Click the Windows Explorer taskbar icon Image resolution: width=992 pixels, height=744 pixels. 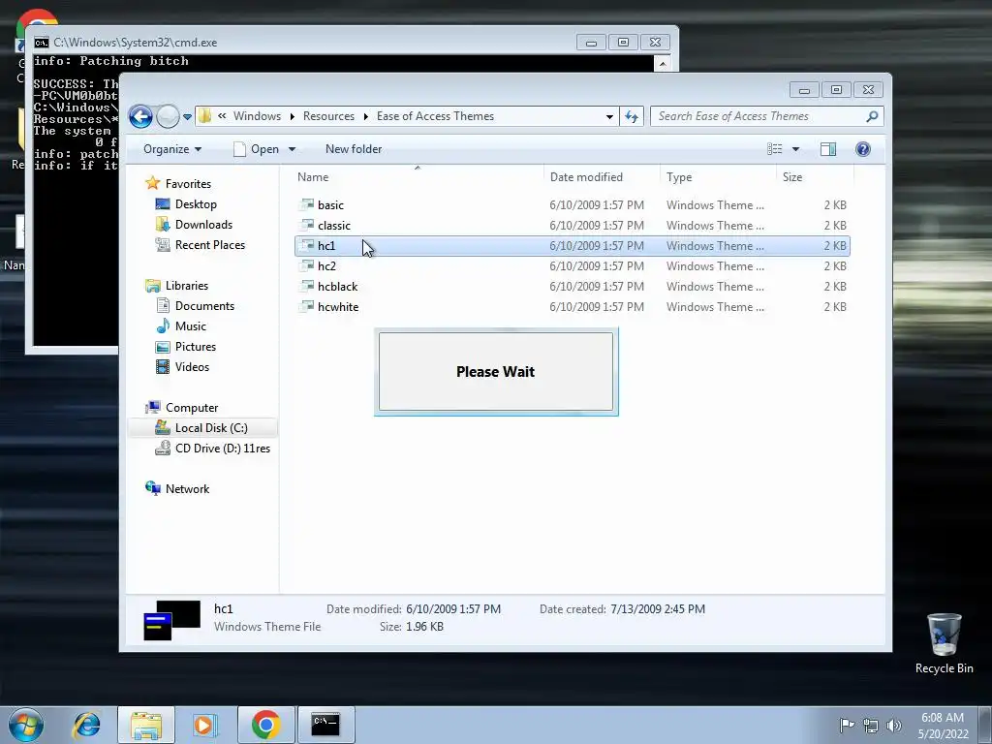(x=146, y=725)
